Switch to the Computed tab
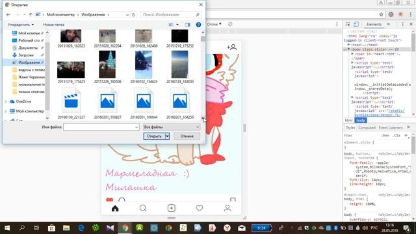Image resolution: width=416 pixels, height=234 pixels. point(367,127)
